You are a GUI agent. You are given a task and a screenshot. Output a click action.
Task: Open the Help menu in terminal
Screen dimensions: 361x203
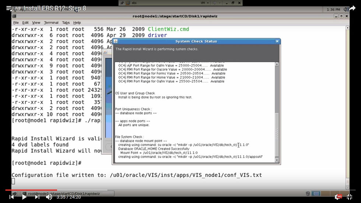click(77, 22)
